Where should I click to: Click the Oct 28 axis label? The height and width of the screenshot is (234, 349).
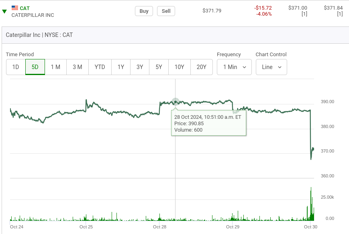(159, 227)
